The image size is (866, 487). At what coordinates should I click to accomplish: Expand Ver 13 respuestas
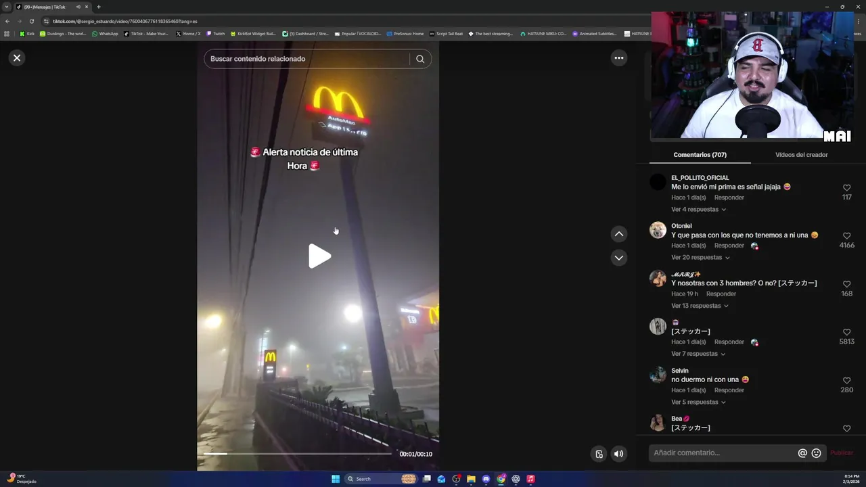(x=700, y=306)
